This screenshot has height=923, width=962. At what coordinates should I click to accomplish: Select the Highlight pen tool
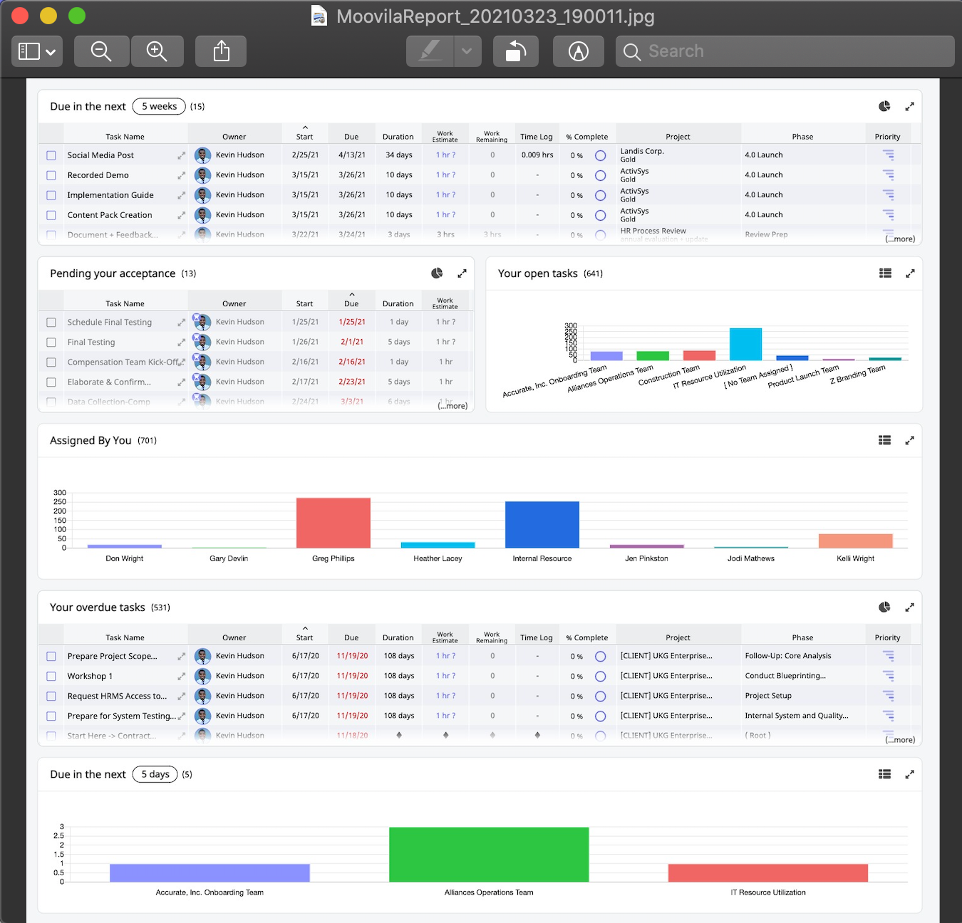pos(430,51)
